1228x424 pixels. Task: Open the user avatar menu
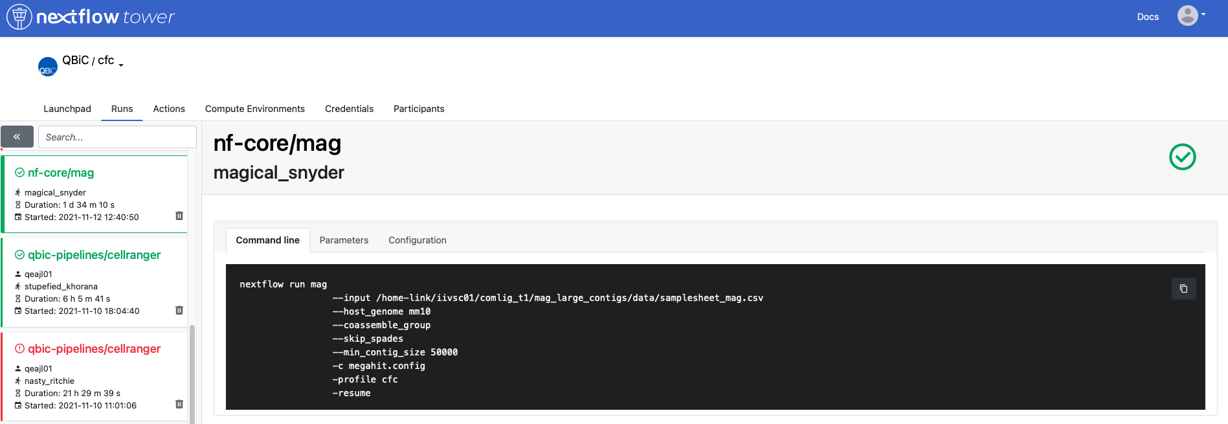1191,15
